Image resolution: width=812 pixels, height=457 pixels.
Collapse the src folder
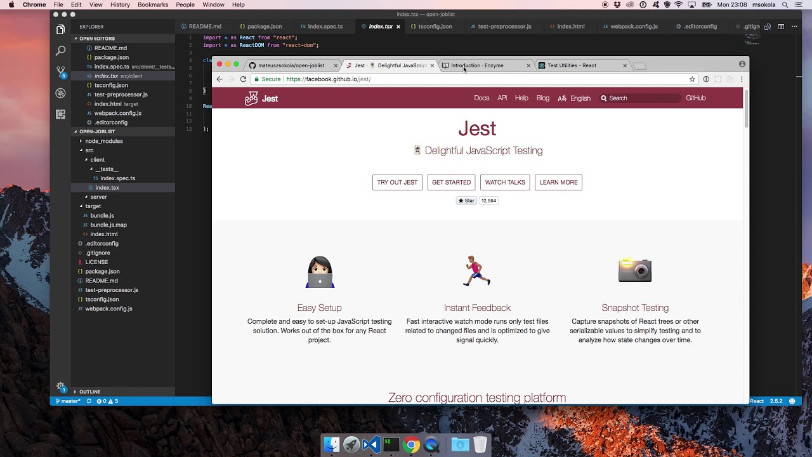(x=89, y=150)
